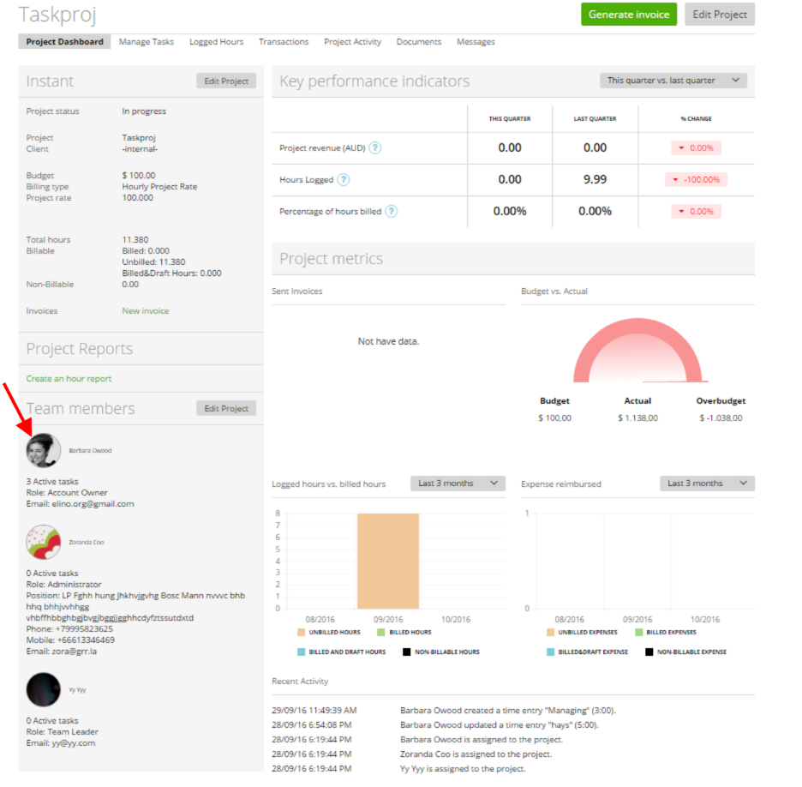Click Billed Expenses legend swatch
The height and width of the screenshot is (787, 802).
pos(639,633)
